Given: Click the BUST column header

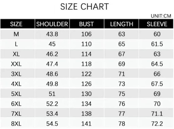Looking at the screenshot, I should (87, 24).
